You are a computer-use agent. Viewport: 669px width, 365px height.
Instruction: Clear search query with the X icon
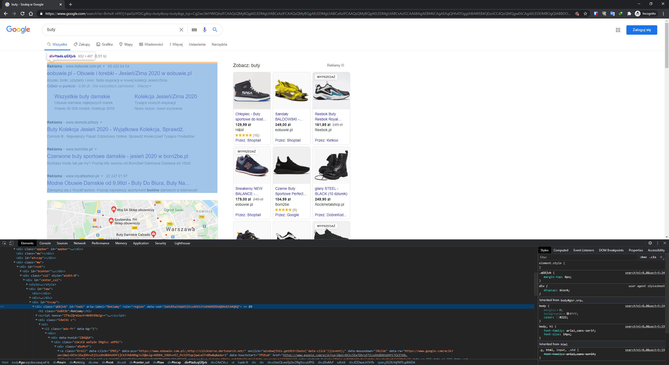tap(181, 29)
